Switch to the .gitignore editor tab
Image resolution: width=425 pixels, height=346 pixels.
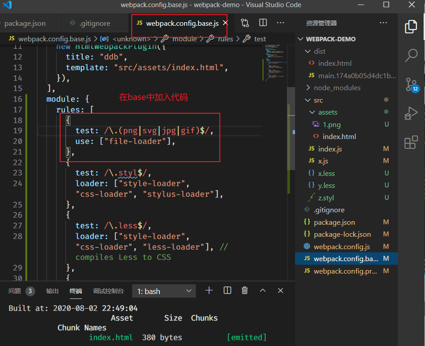click(95, 23)
